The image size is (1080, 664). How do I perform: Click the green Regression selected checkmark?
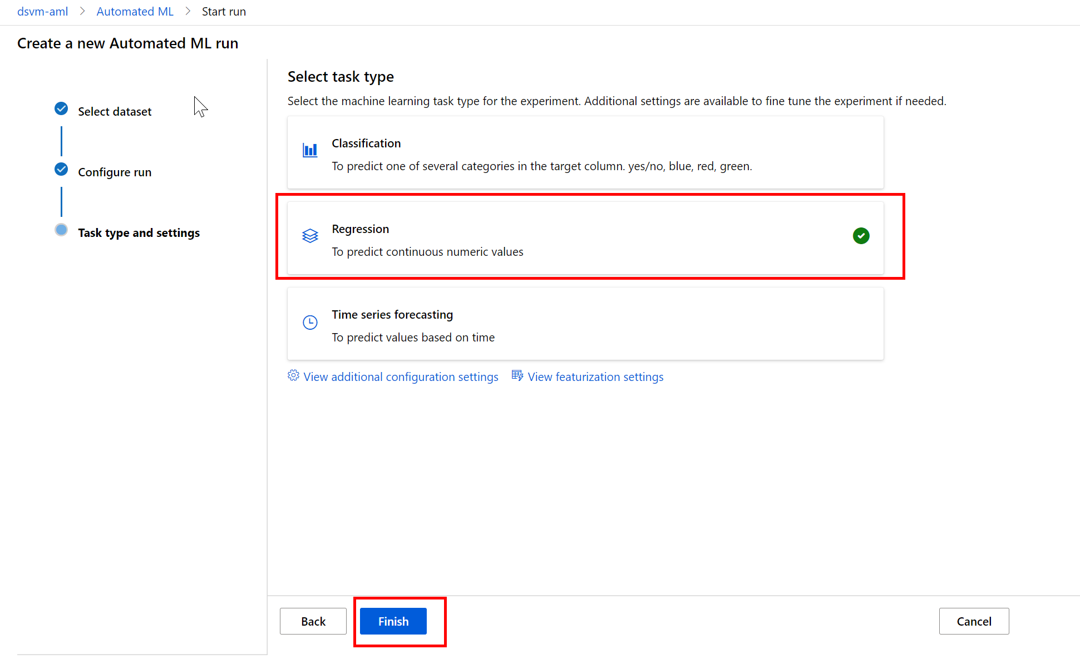coord(861,236)
